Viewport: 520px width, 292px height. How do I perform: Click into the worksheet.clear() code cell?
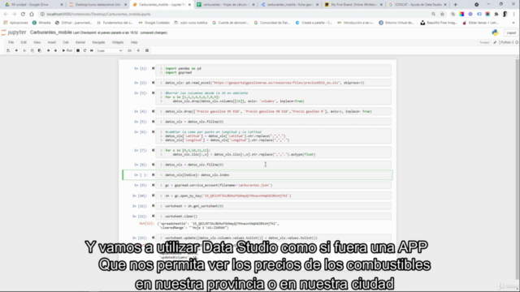(x=274, y=217)
